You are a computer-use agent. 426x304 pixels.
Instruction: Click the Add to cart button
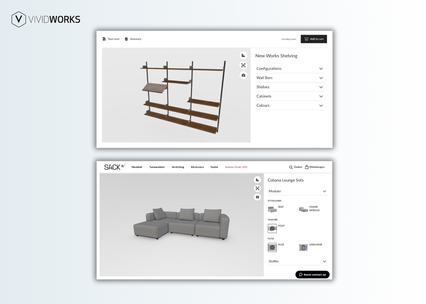314,39
